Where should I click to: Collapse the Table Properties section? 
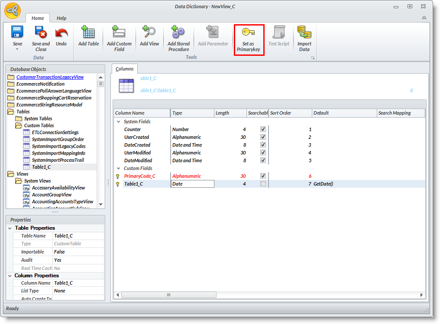(x=10, y=228)
